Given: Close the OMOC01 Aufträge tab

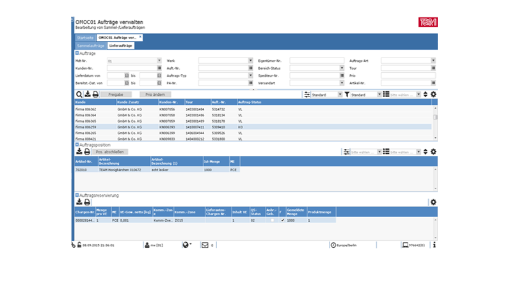Looking at the screenshot, I should tap(140, 37).
